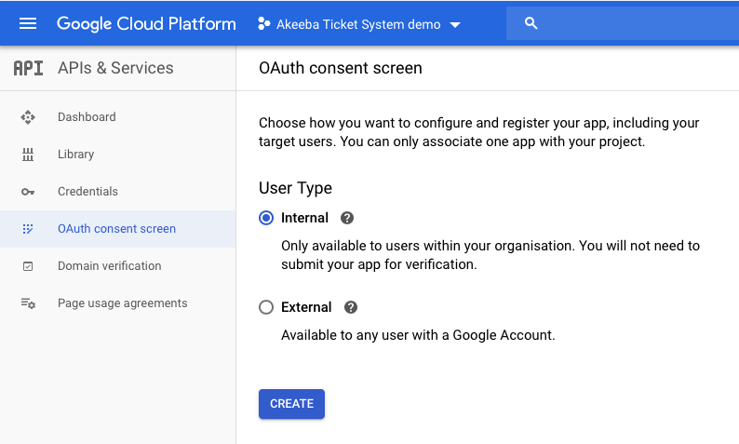This screenshot has width=739, height=444.
Task: Go to Domain verification page
Action: pos(109,266)
